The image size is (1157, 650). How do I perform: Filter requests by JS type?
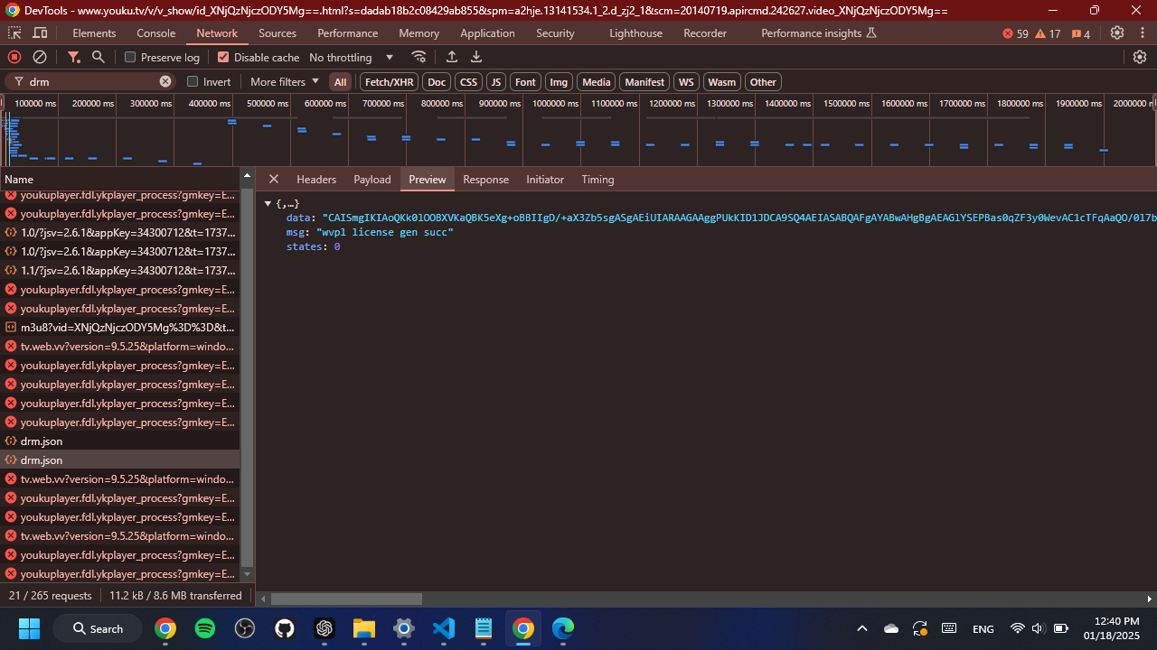(496, 82)
